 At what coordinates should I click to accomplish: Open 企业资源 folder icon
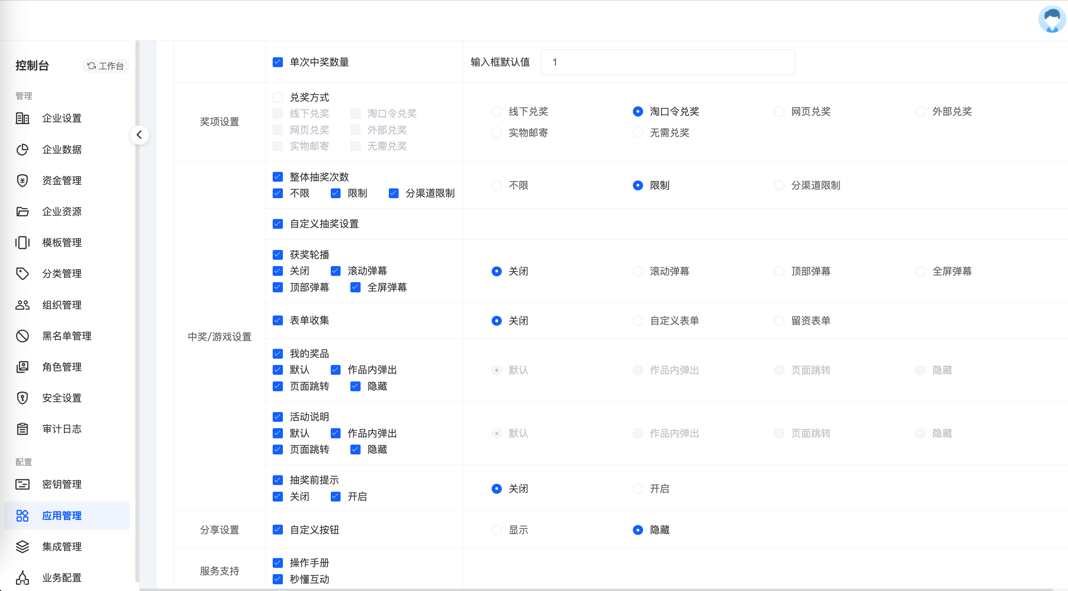pos(22,212)
